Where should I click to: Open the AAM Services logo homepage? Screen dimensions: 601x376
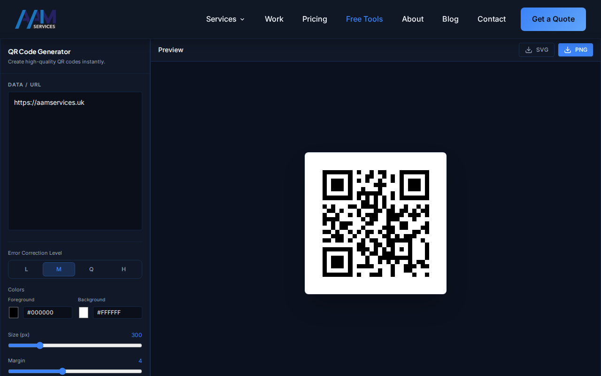coord(35,19)
